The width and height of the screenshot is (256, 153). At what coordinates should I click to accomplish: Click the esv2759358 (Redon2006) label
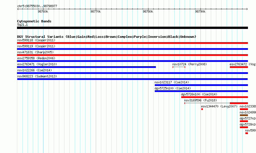coord(36,58)
